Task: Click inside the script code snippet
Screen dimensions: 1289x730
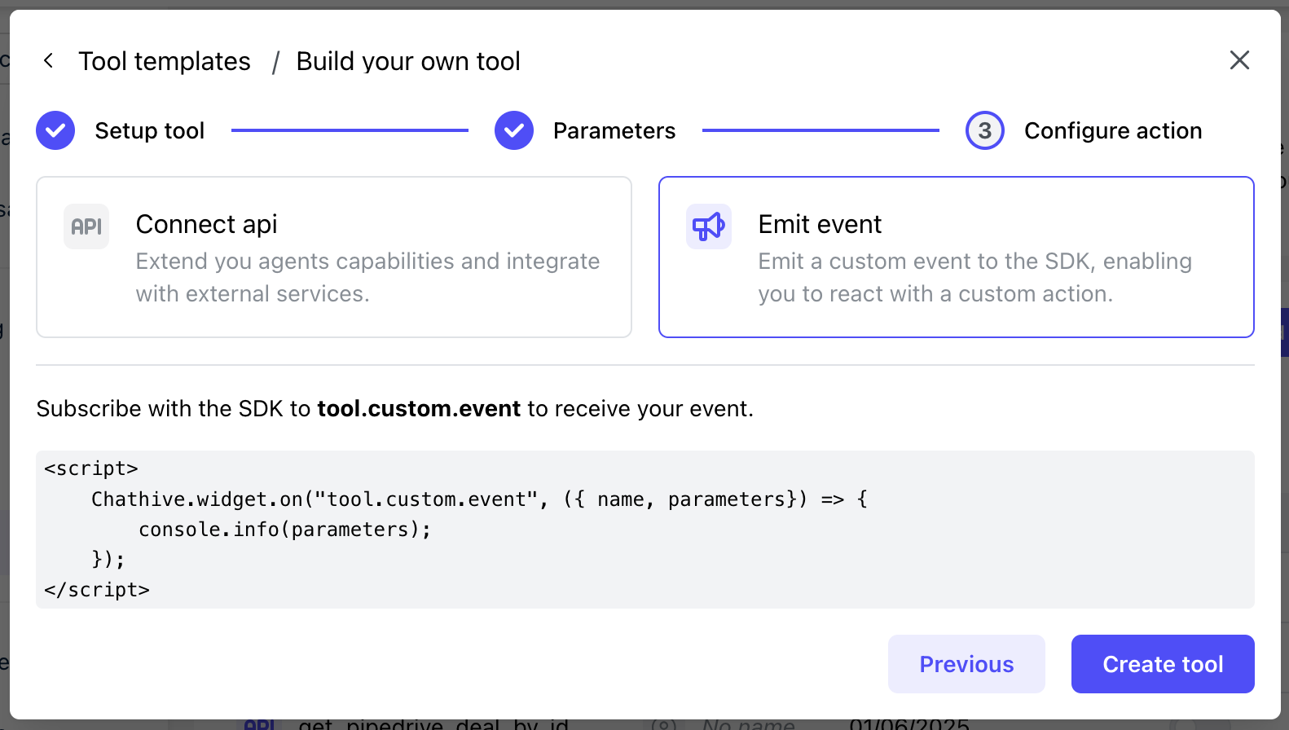Action: (x=644, y=530)
